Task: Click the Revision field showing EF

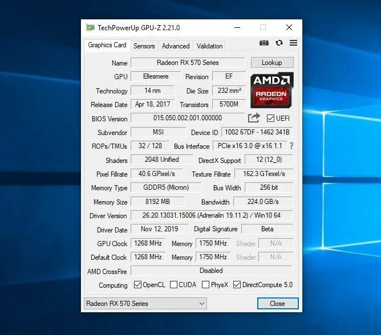Action: (x=229, y=76)
